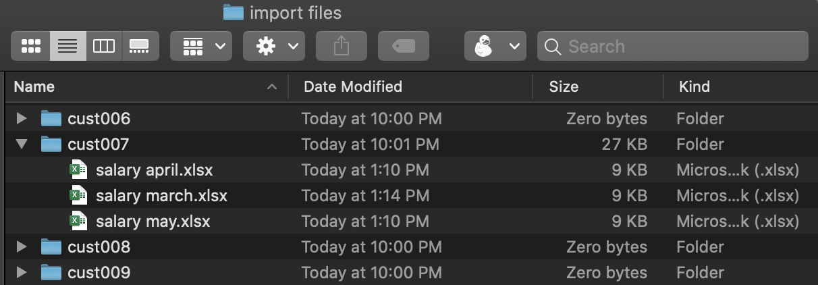Switch to gallery view mode
The height and width of the screenshot is (285, 818).
coord(140,46)
